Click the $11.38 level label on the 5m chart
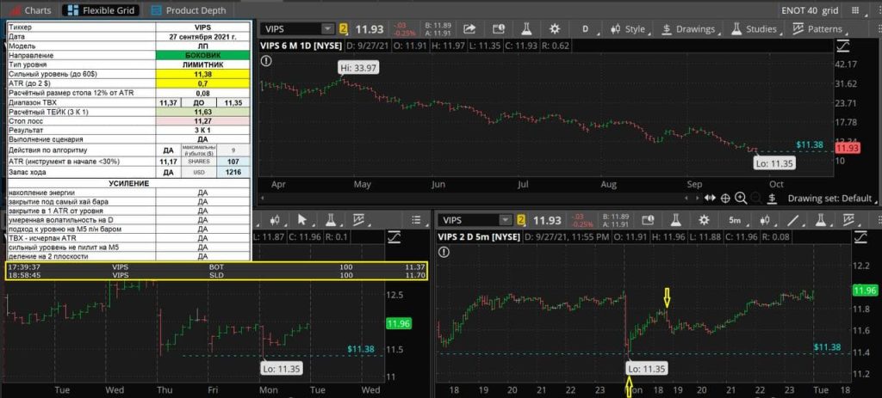Screen dimensions: 882x398 (827, 347)
